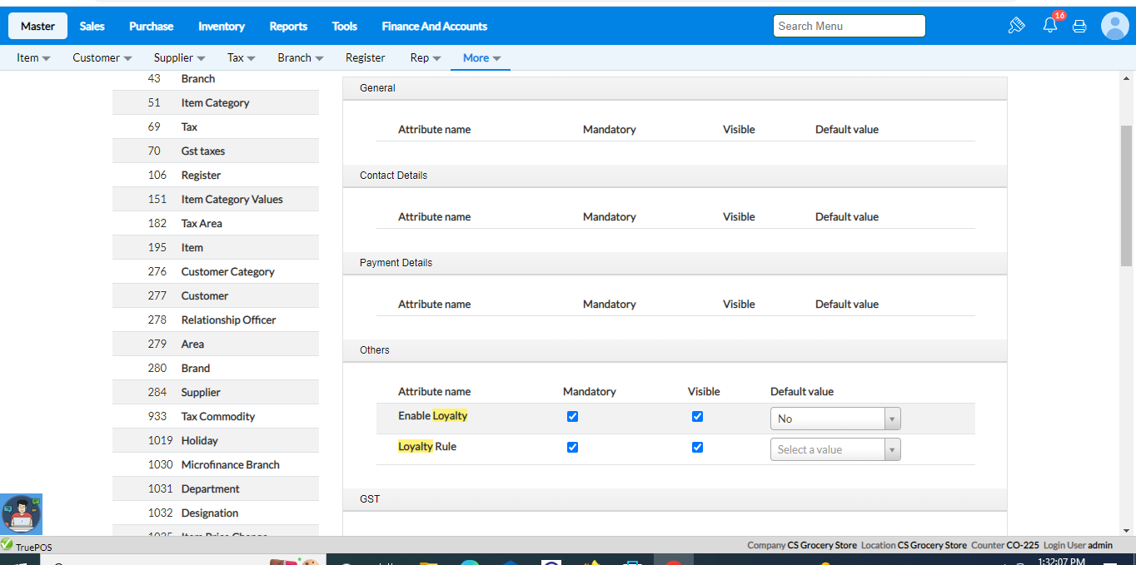Expand the More submenu
Image resolution: width=1136 pixels, height=565 pixels.
(481, 57)
